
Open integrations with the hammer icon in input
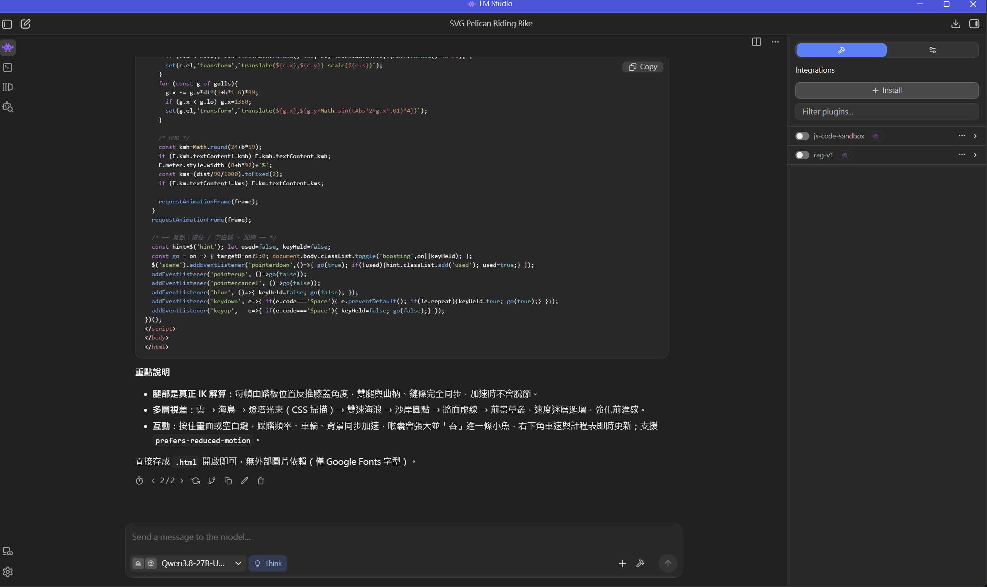click(640, 563)
